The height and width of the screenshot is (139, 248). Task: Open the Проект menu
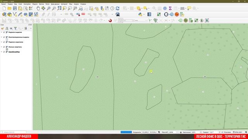coord(3,4)
